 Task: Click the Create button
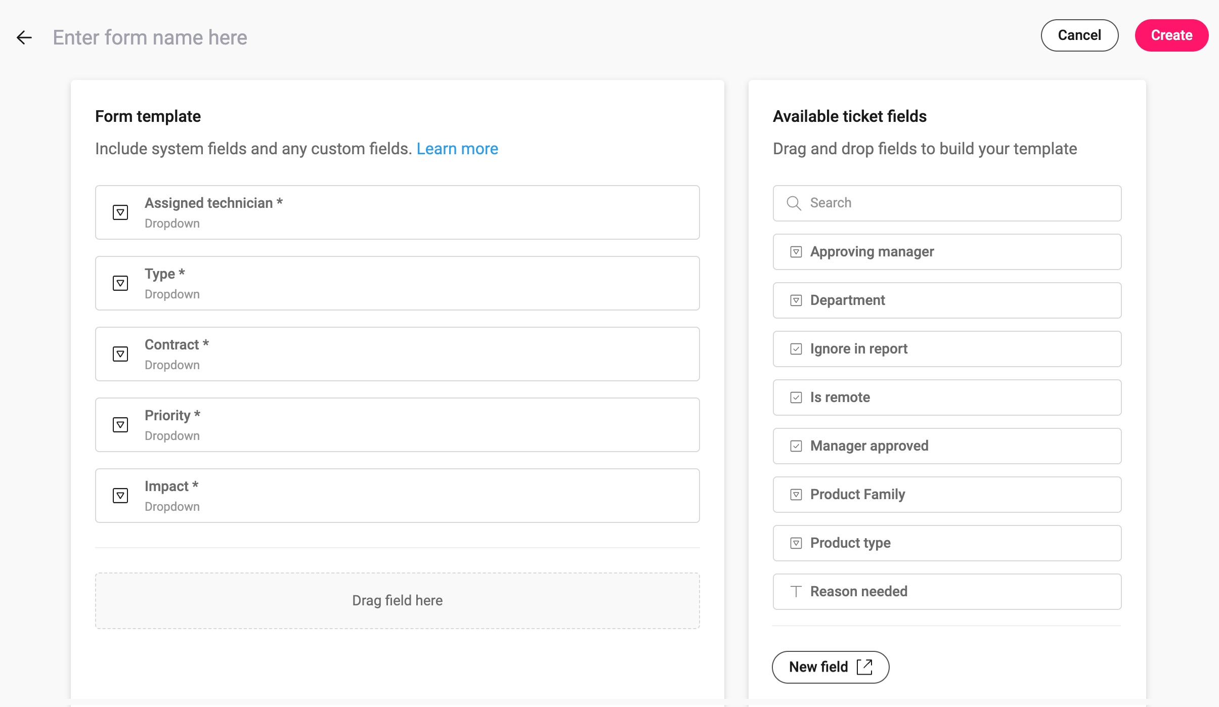1171,35
